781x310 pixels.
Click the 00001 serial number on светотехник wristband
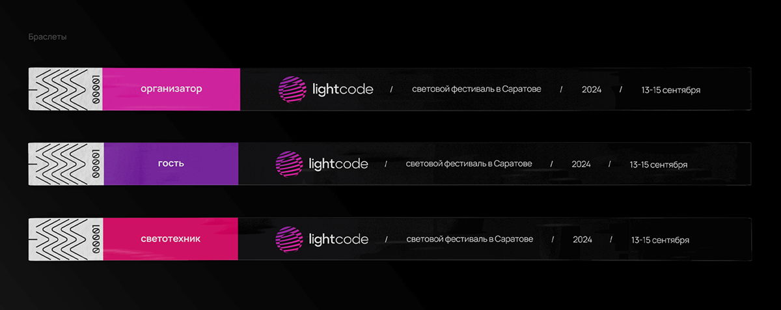click(95, 239)
